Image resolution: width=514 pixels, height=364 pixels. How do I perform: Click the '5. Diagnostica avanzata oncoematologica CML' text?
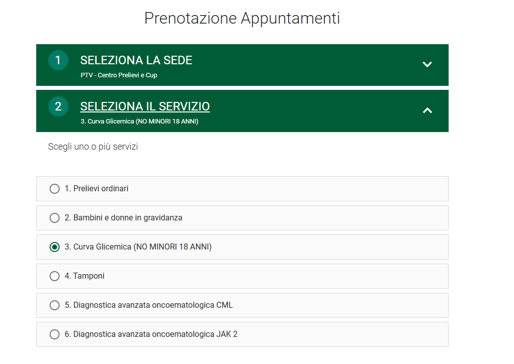coord(148,305)
